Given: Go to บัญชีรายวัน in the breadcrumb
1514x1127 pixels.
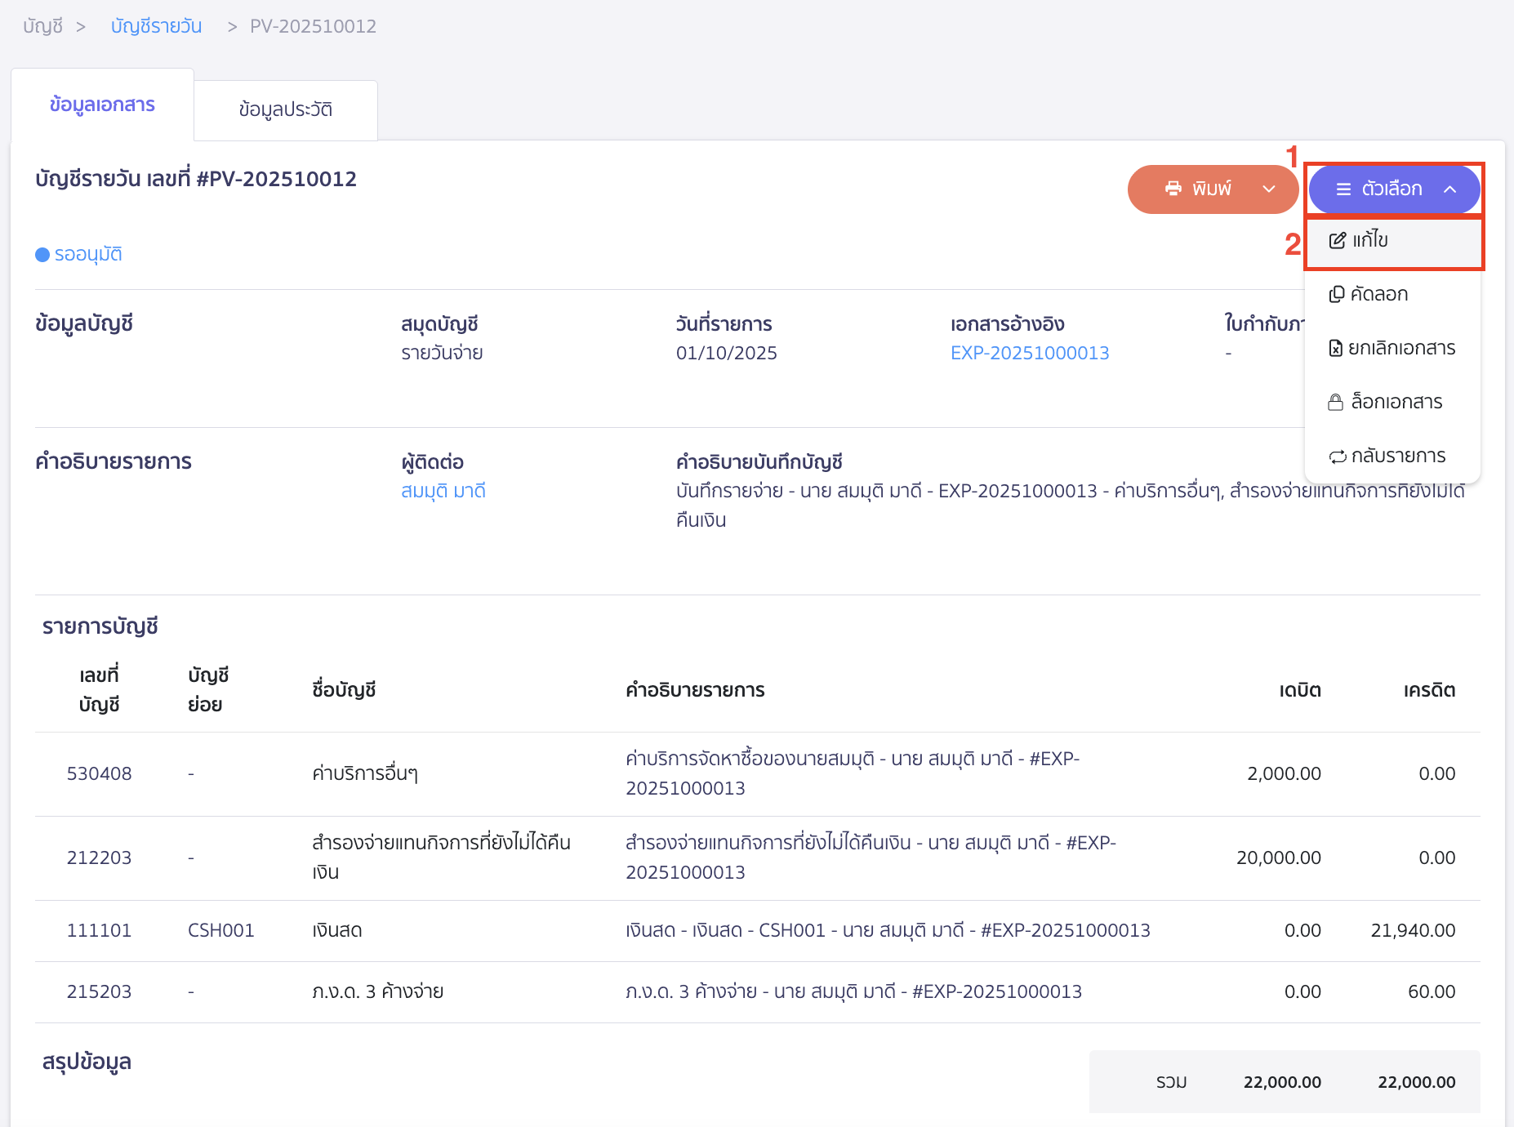Looking at the screenshot, I should click(156, 26).
